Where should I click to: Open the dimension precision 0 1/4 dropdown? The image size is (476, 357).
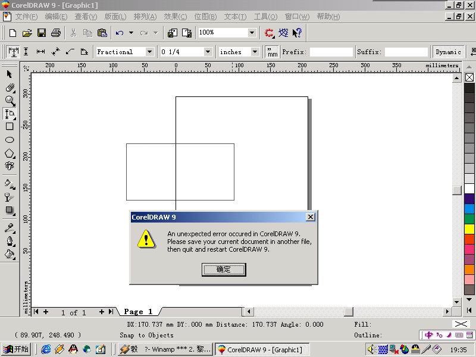click(208, 52)
